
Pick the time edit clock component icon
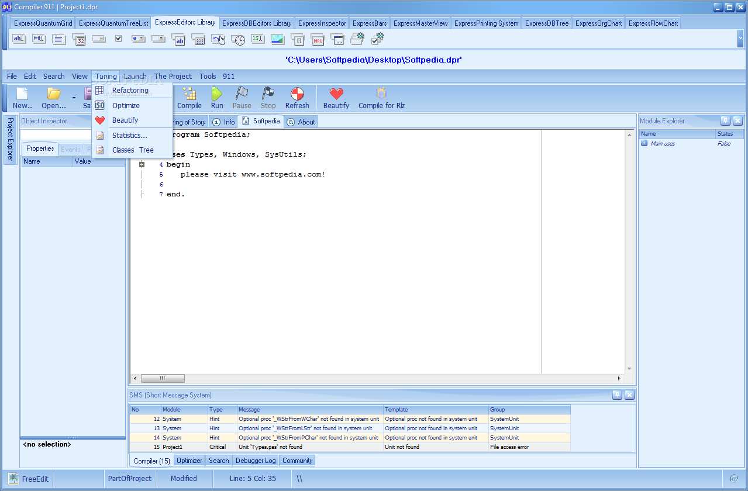(x=238, y=39)
